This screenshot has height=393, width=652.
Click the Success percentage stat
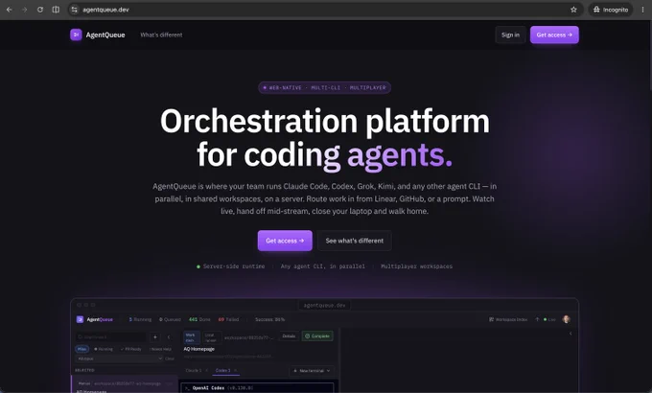point(269,319)
